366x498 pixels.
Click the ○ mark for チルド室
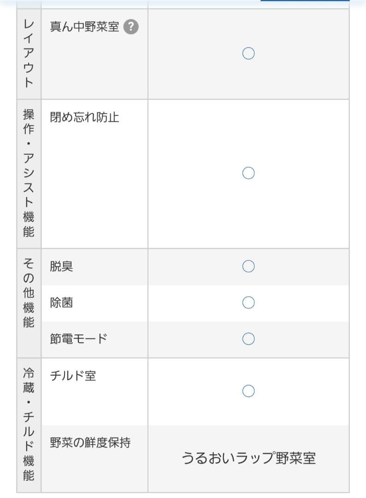[248, 391]
